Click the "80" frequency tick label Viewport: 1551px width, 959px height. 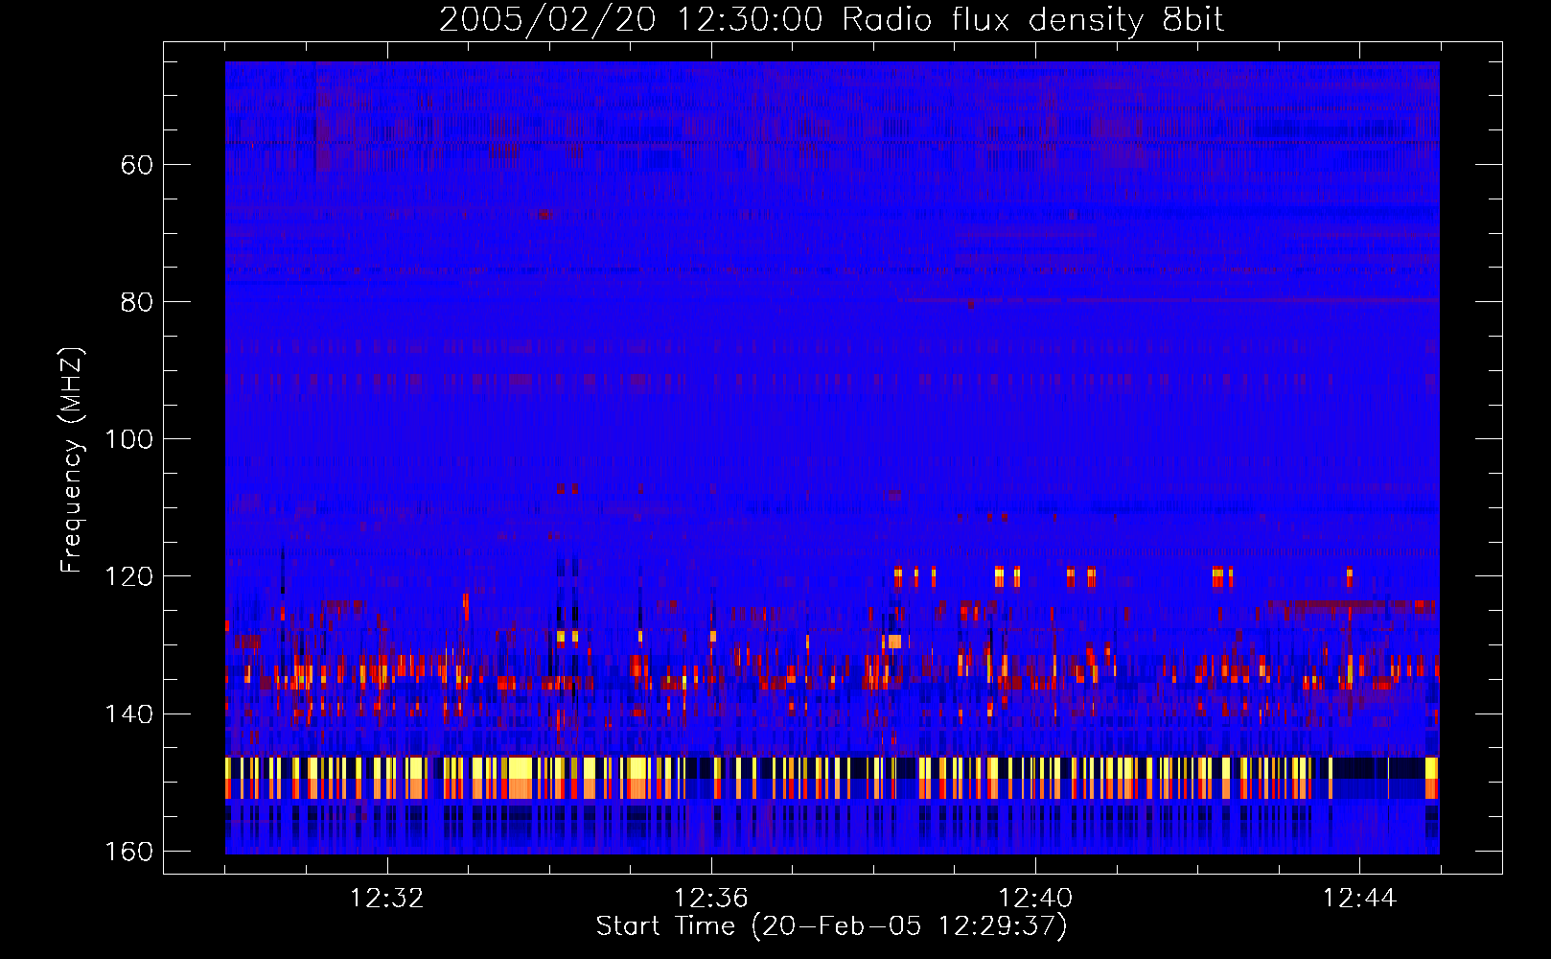click(137, 302)
